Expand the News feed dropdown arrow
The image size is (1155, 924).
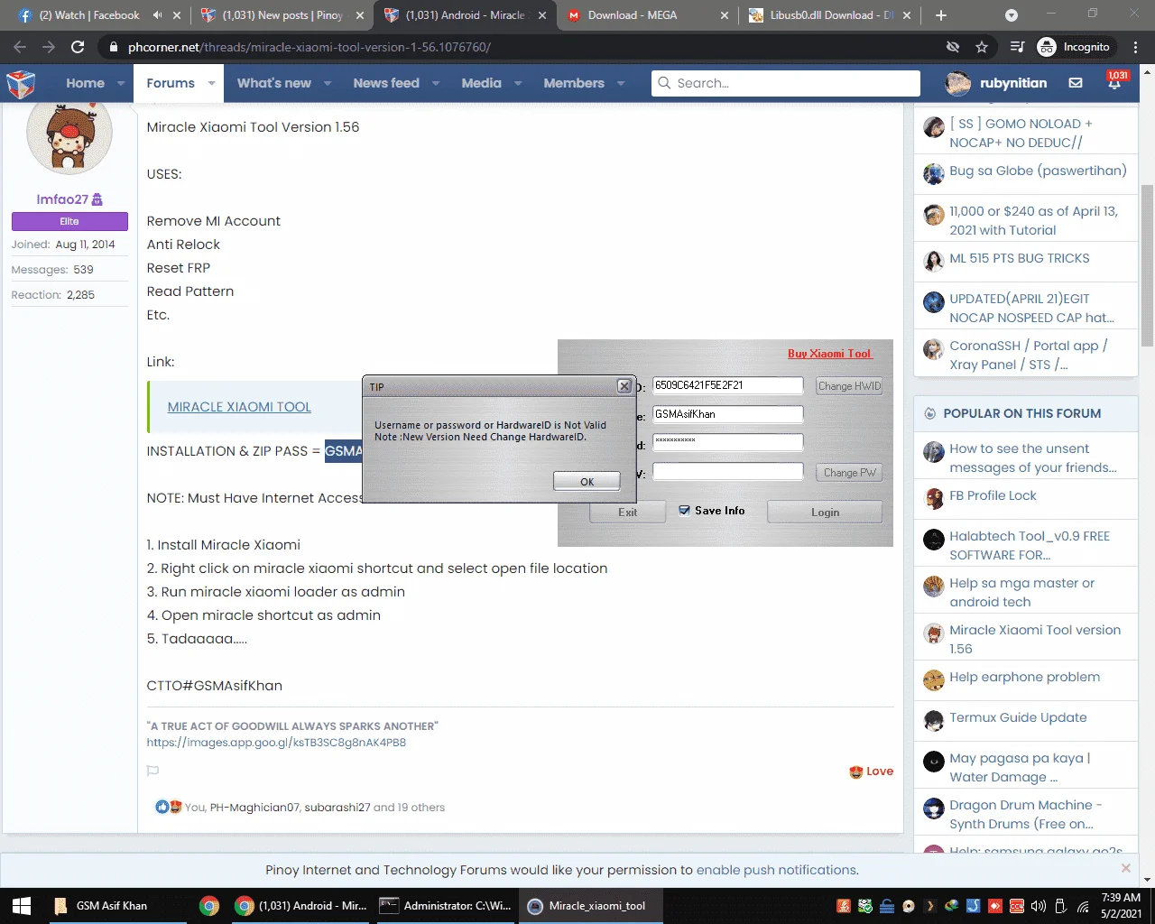[x=436, y=83]
